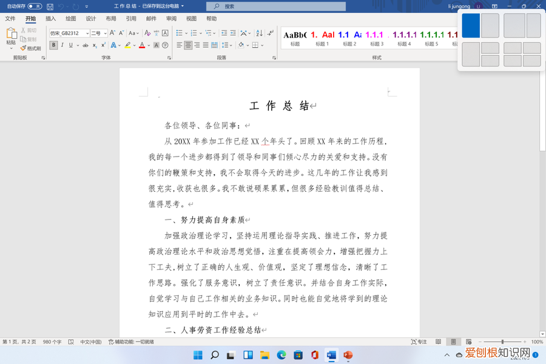Open the 审阅 ribbon tab
The width and height of the screenshot is (546, 364).
click(170, 18)
